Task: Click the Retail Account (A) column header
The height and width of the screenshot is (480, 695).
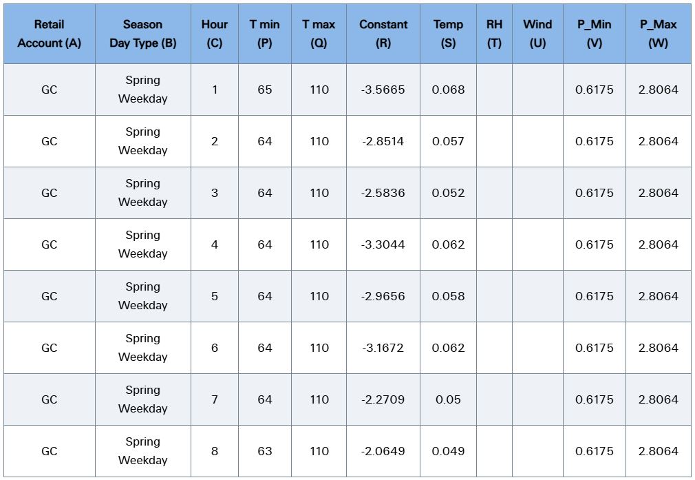Action: [x=49, y=34]
